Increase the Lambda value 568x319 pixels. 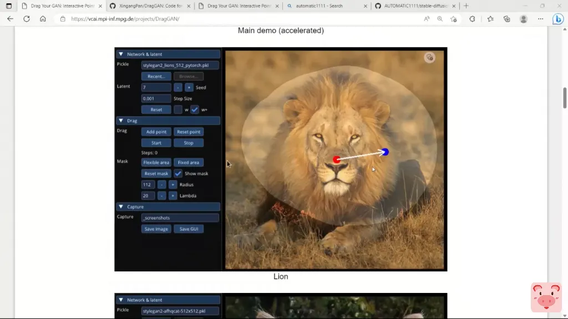tap(173, 195)
